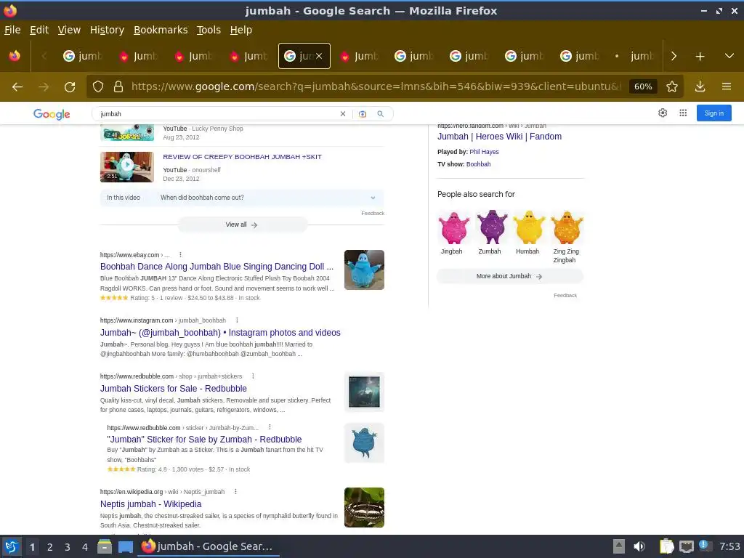Open Neptis jumbah Wikipedia link
744x558 pixels.
click(150, 504)
